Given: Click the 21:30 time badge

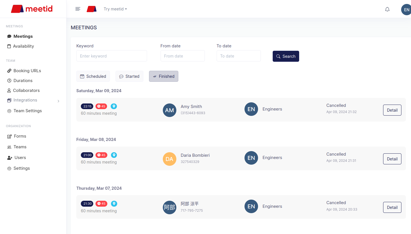Looking at the screenshot, I should 87,204.
